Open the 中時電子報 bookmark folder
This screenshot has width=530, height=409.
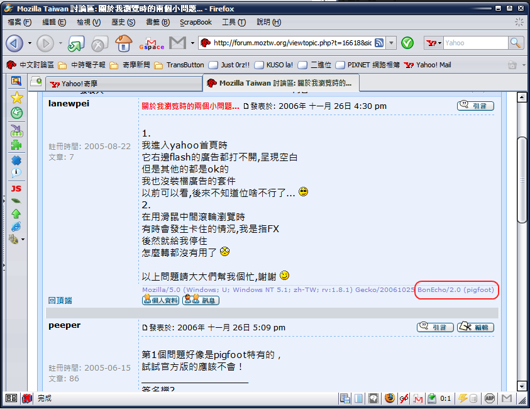(x=82, y=65)
